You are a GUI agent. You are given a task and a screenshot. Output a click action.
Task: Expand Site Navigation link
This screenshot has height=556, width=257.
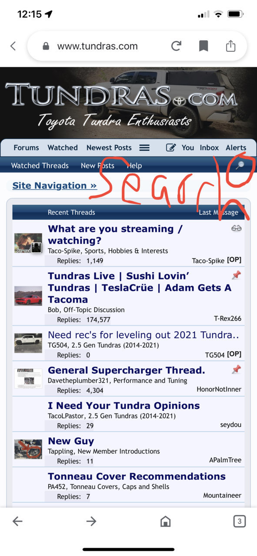(x=54, y=186)
